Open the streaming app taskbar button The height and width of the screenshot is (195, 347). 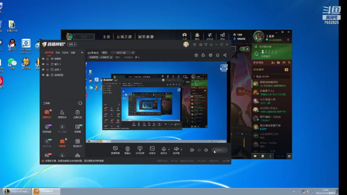[x=46, y=191]
